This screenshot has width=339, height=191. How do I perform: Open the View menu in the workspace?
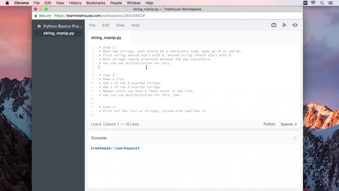point(120,25)
